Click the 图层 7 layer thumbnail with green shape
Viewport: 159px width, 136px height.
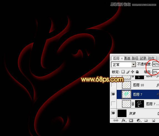pos(126,95)
